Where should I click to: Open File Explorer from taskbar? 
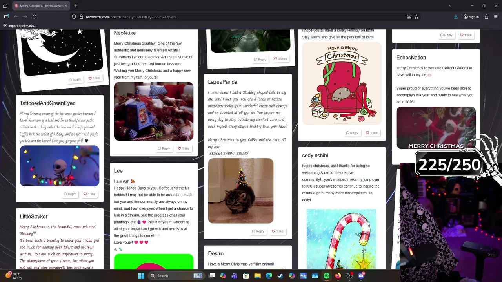click(x=257, y=276)
